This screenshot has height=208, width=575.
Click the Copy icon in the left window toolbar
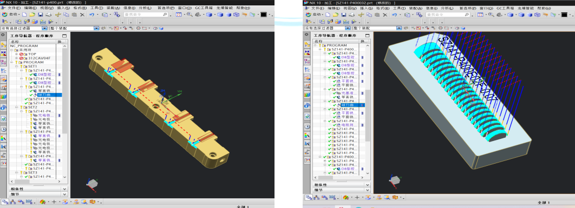pyautogui.click(x=66, y=15)
